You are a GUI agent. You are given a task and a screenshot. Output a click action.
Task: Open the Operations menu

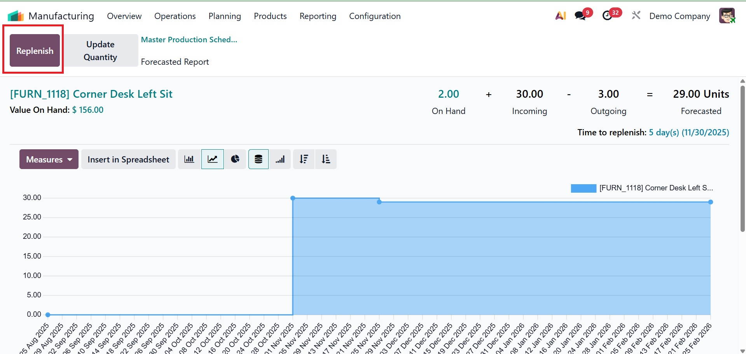point(175,16)
